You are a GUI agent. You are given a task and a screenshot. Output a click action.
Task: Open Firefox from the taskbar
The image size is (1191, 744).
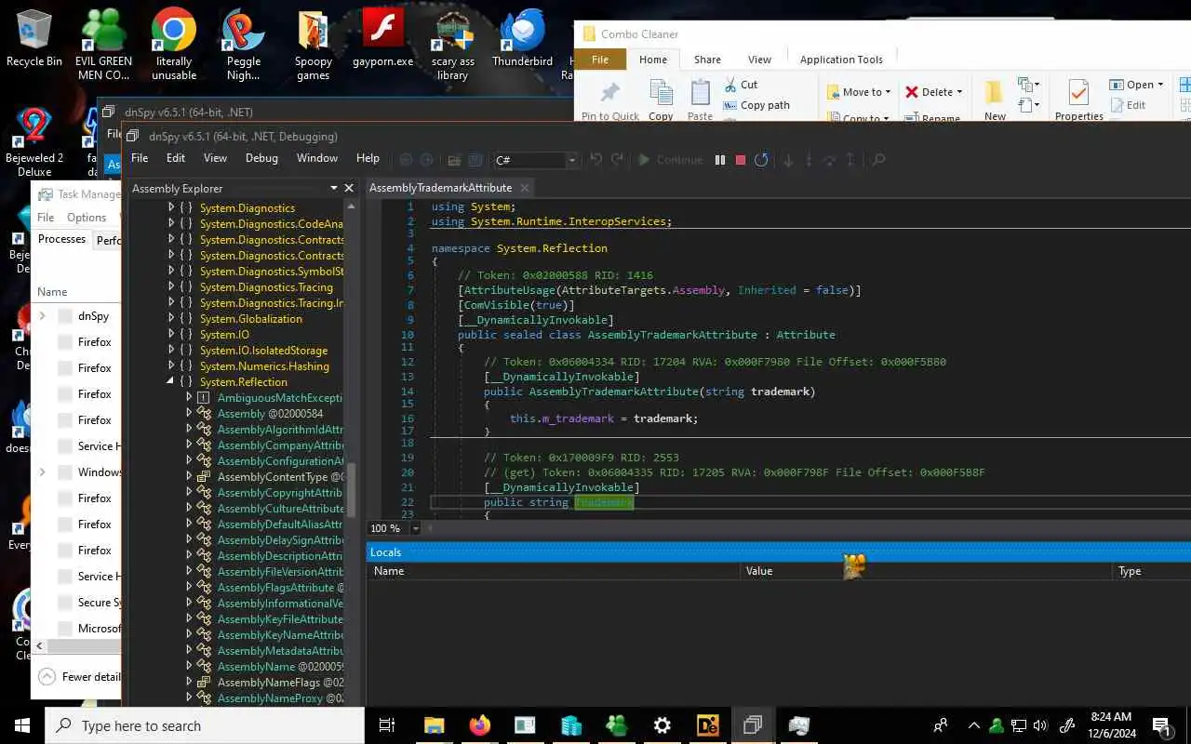point(480,725)
